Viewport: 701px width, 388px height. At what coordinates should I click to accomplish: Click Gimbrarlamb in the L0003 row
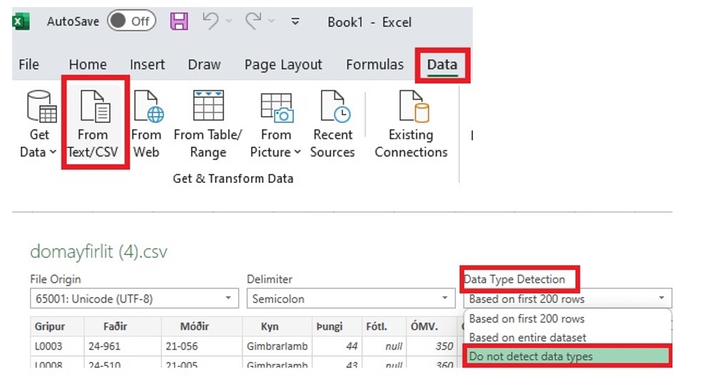(277, 346)
